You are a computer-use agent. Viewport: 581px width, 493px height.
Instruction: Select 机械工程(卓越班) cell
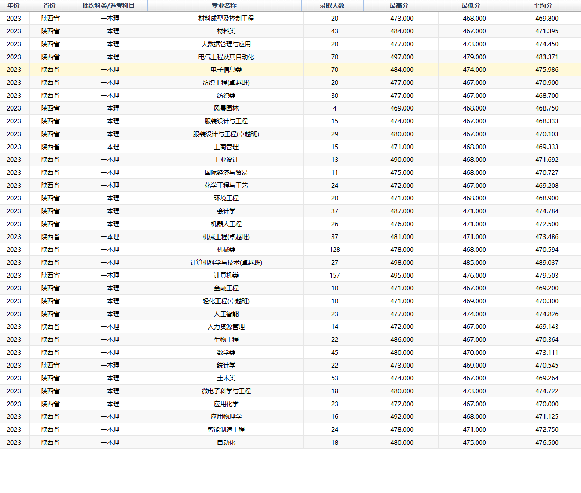[x=226, y=236]
